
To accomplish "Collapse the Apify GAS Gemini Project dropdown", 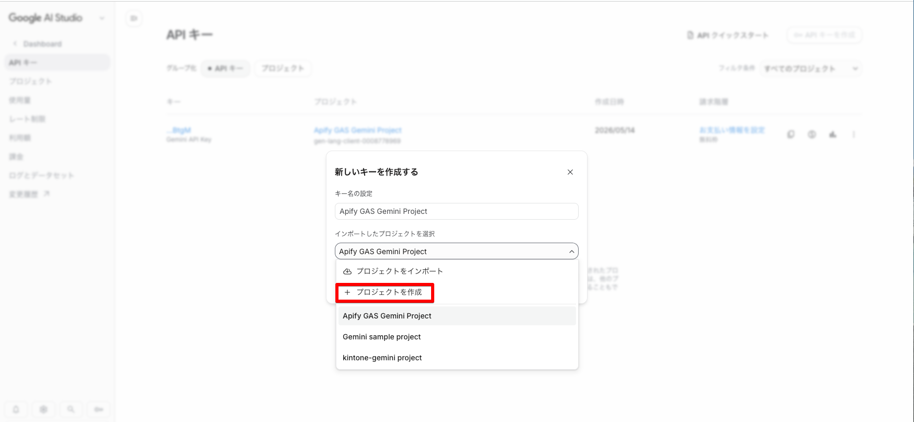I will pyautogui.click(x=571, y=252).
